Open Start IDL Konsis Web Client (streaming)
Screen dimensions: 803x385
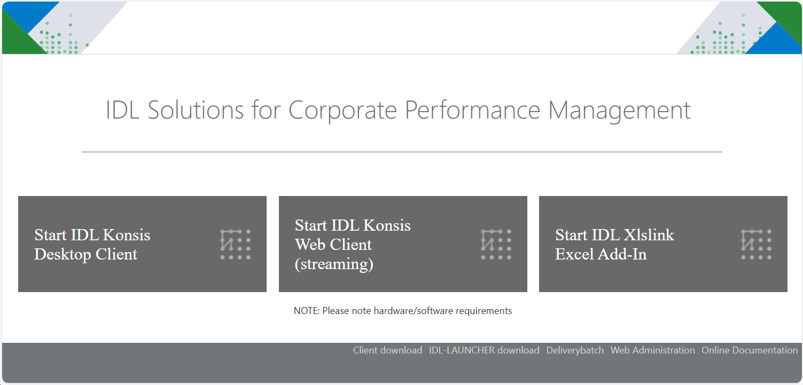403,244
